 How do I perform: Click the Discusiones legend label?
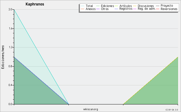click(x=146, y=6)
